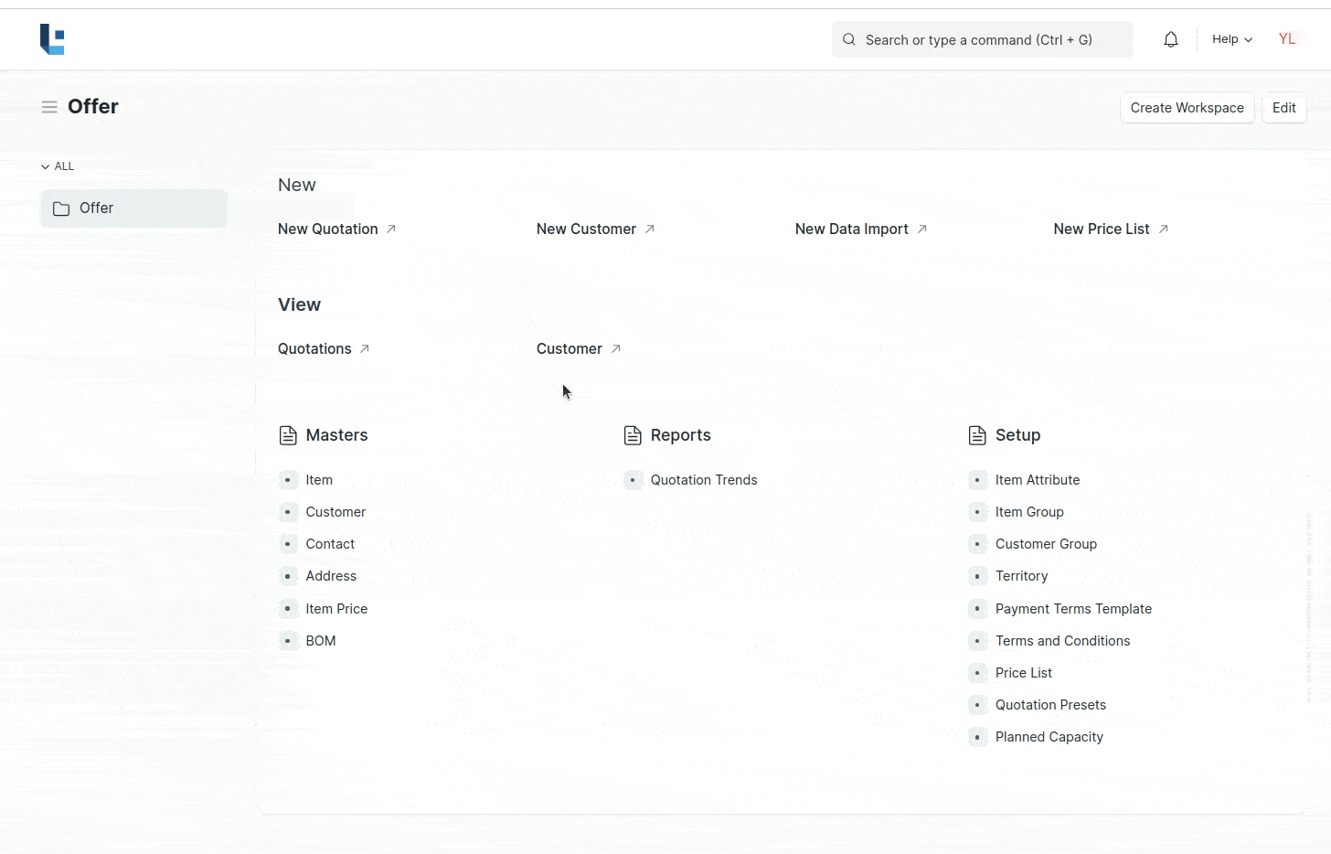The height and width of the screenshot is (854, 1331).
Task: Open the Quotations view shortcut
Action: (x=314, y=348)
